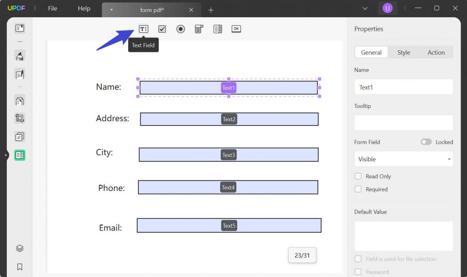Select the Dropdown form tool
The height and width of the screenshot is (277, 467).
(x=199, y=29)
